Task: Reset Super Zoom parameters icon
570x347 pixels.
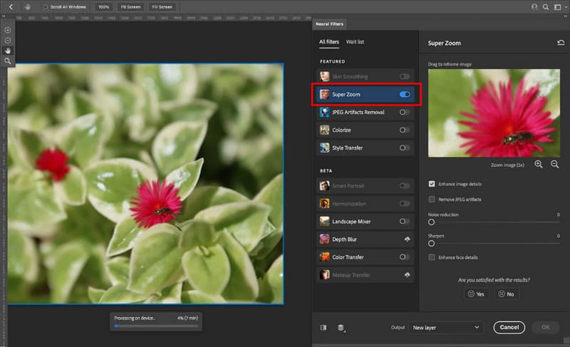Action: (x=561, y=43)
